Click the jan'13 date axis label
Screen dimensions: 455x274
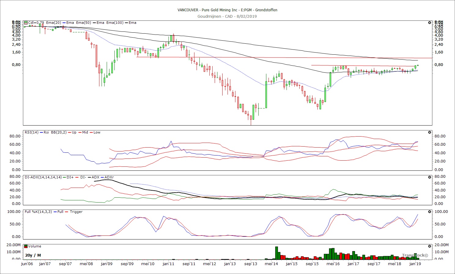230,264
